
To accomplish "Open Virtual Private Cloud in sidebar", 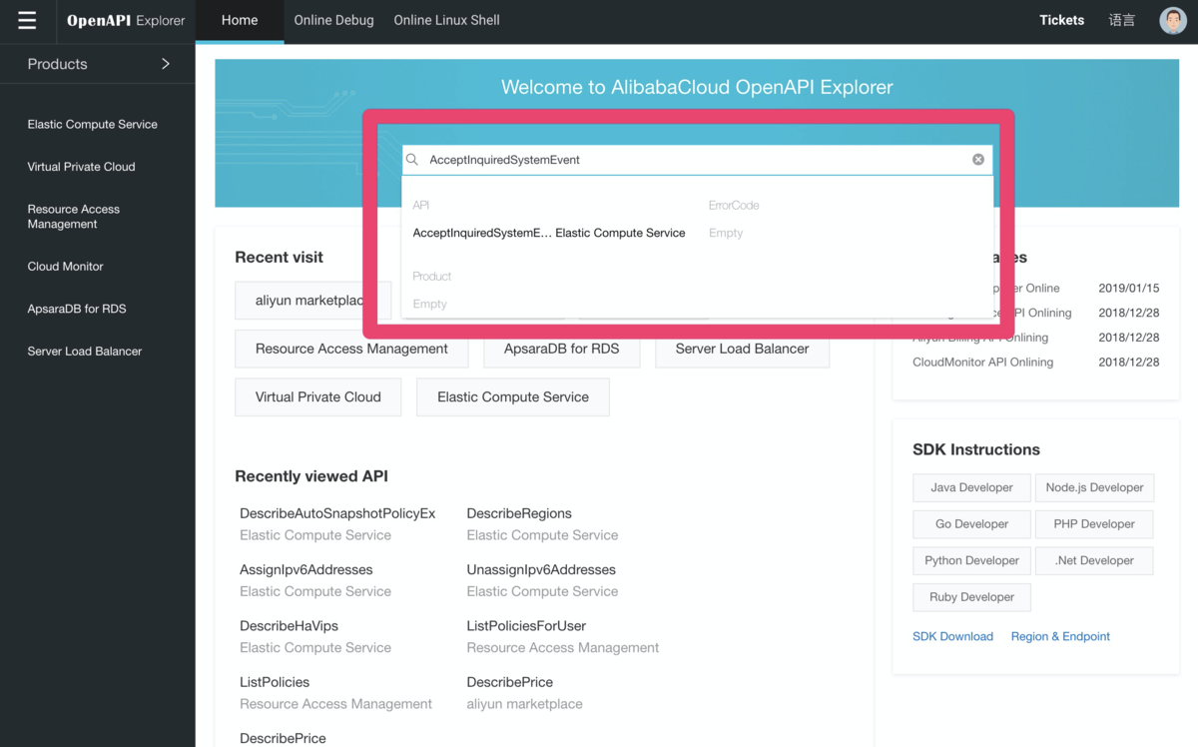I will point(81,167).
